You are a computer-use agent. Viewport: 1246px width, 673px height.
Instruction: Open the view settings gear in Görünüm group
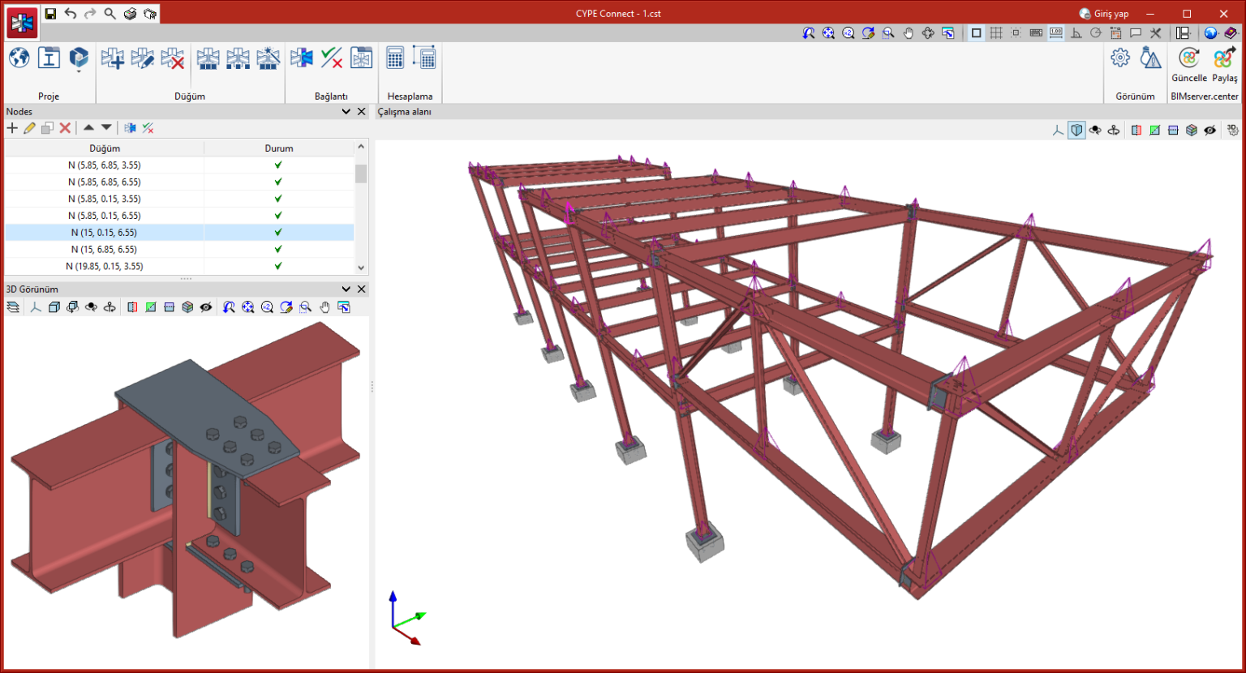point(1120,58)
